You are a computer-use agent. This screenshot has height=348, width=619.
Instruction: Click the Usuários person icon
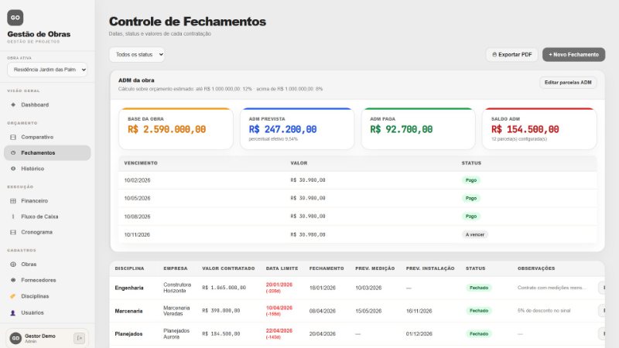(13, 312)
